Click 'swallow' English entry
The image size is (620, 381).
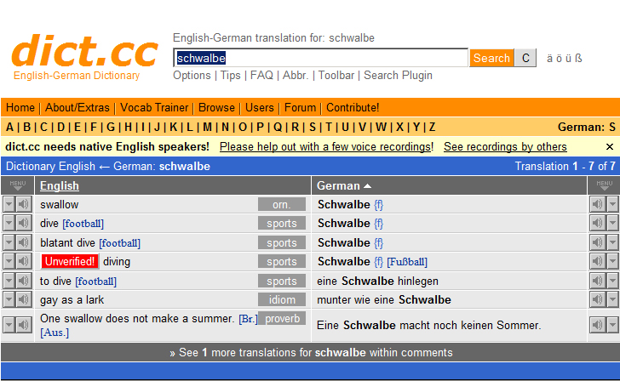point(60,204)
